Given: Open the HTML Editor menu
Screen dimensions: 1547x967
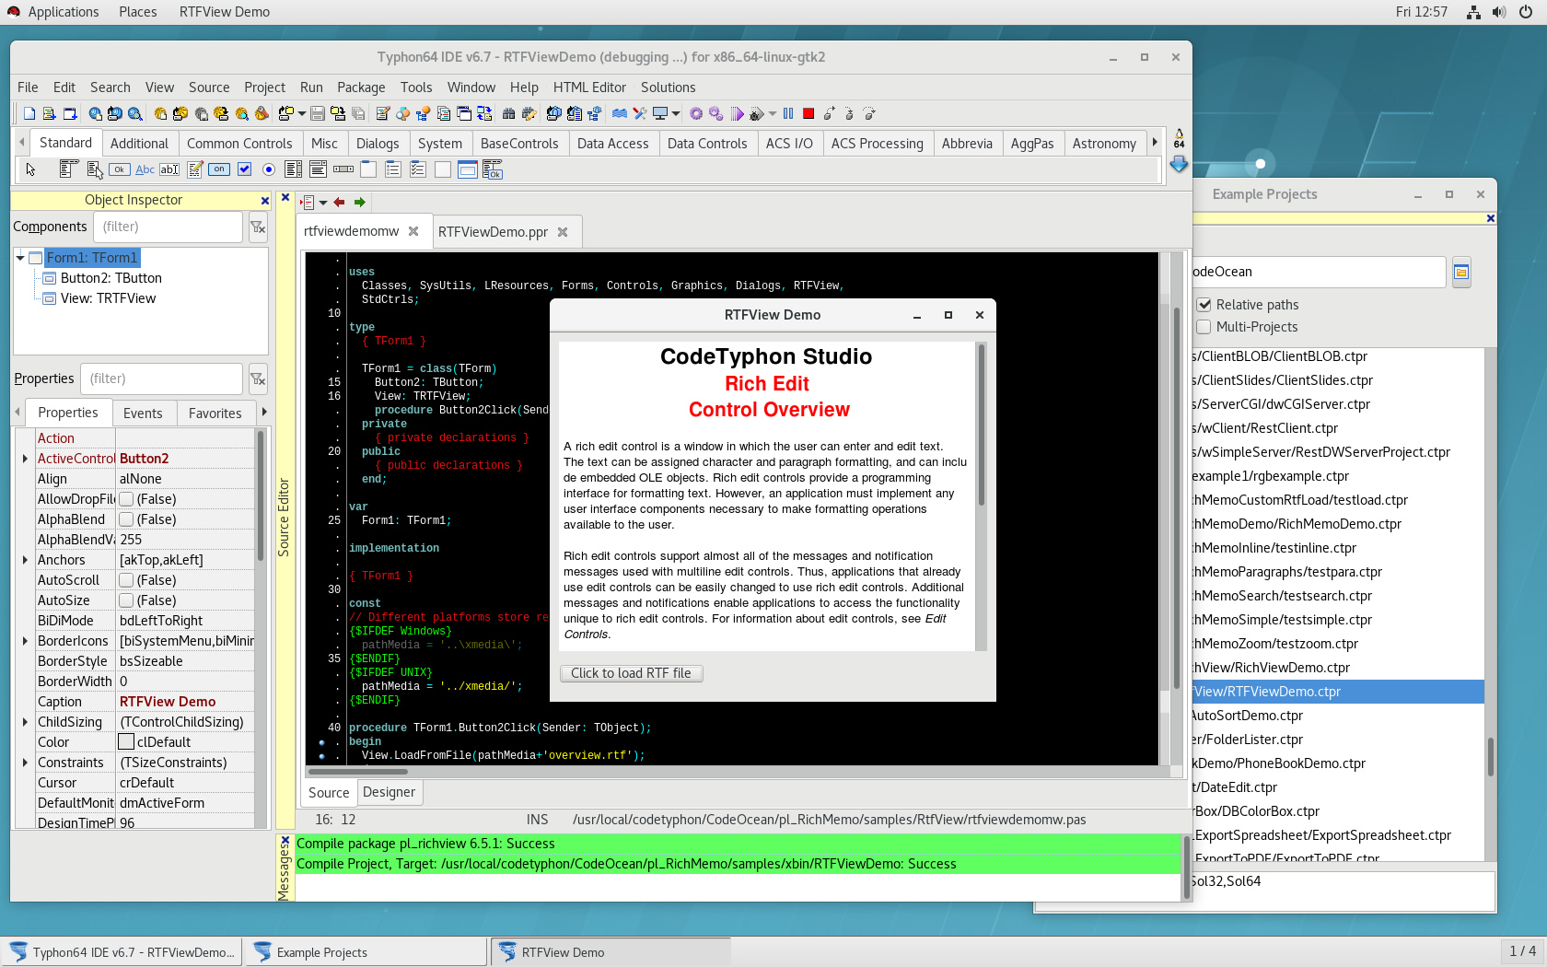Looking at the screenshot, I should 589,87.
